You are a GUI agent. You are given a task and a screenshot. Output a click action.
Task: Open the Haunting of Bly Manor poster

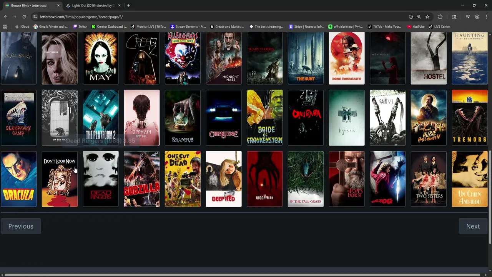[470, 58]
